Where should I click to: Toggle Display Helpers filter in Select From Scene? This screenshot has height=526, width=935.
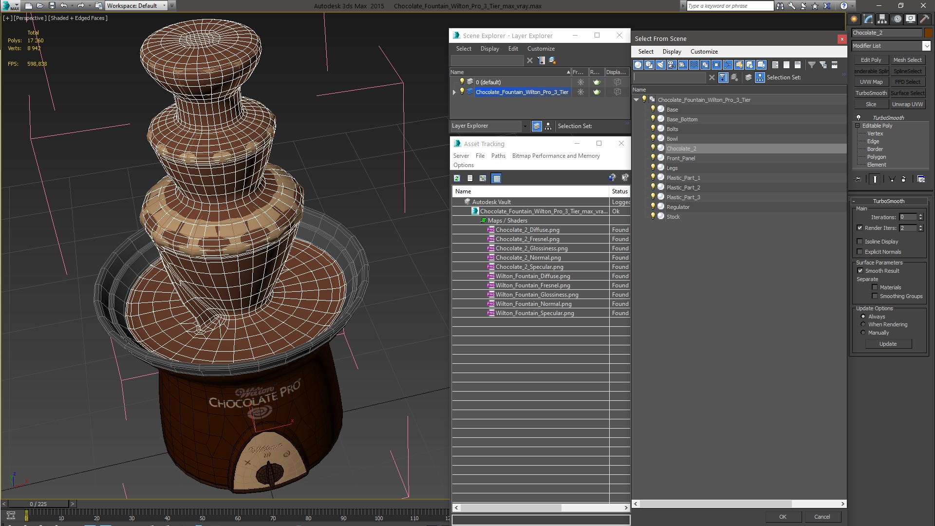(x=683, y=65)
